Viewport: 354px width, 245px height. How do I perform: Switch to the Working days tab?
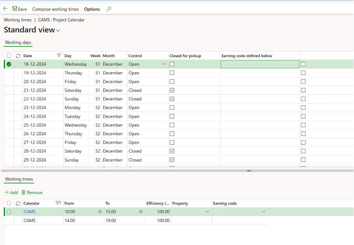point(18,42)
